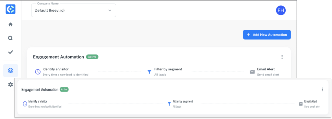Click the envelope icon next to Email Alert
The height and width of the screenshot is (119, 332).
coord(252,72)
